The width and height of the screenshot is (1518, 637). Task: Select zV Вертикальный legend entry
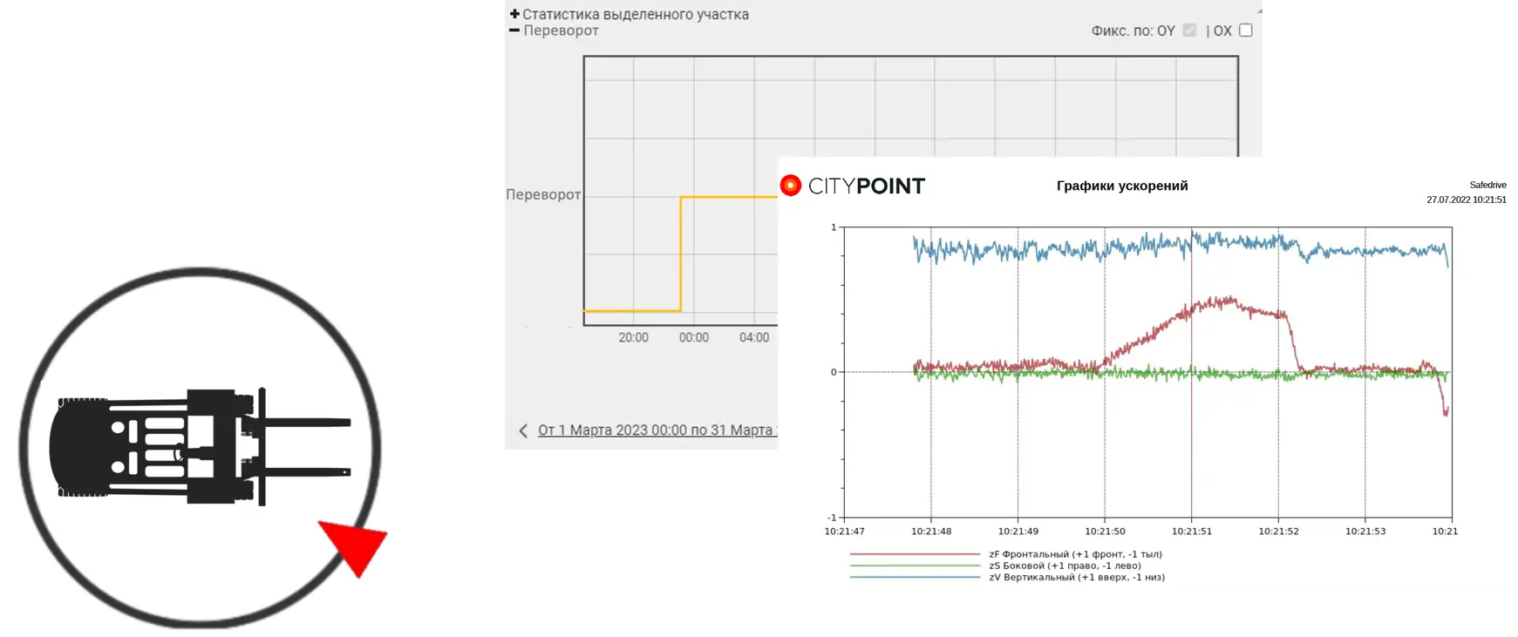point(1076,577)
